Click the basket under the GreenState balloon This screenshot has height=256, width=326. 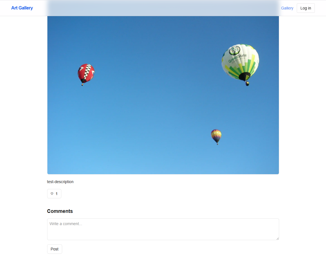pos(247,84)
